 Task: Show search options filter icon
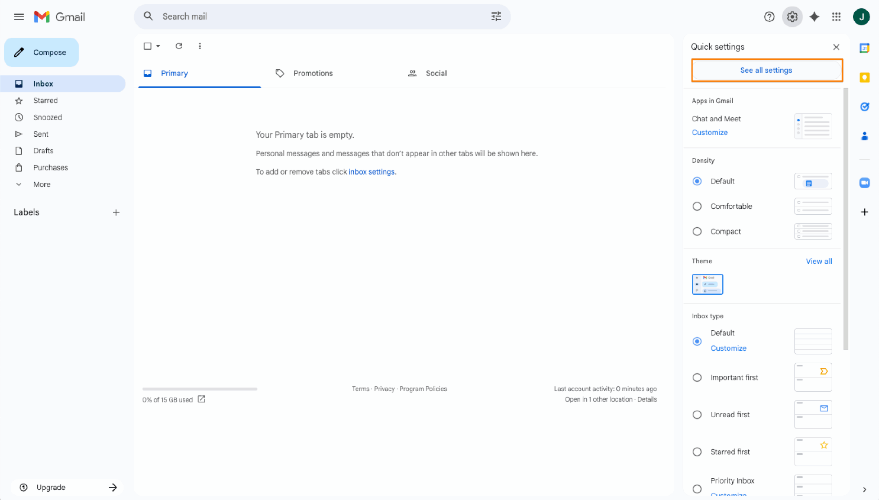point(496,16)
